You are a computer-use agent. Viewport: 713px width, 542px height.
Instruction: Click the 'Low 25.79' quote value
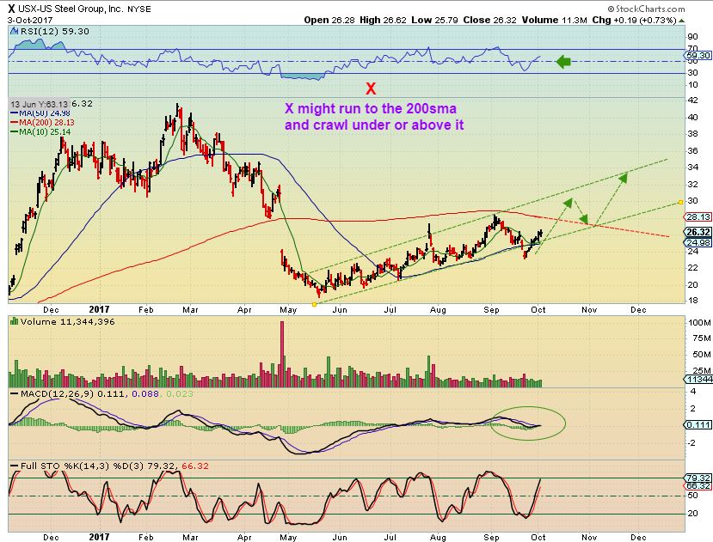434,20
